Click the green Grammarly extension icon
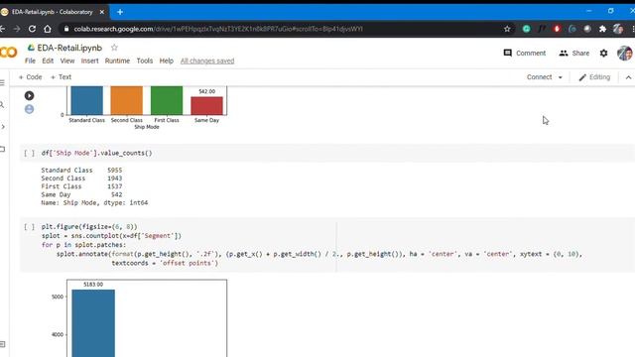 tap(527, 29)
